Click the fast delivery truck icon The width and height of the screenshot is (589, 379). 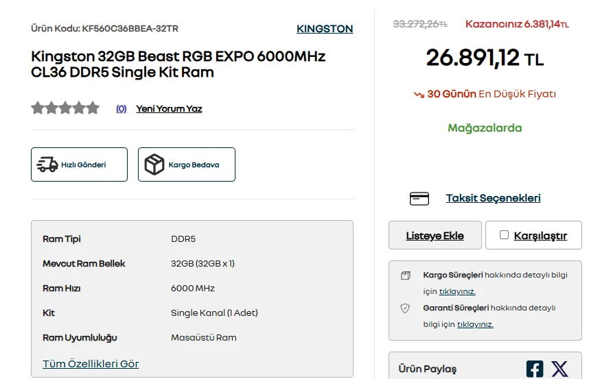(x=47, y=164)
